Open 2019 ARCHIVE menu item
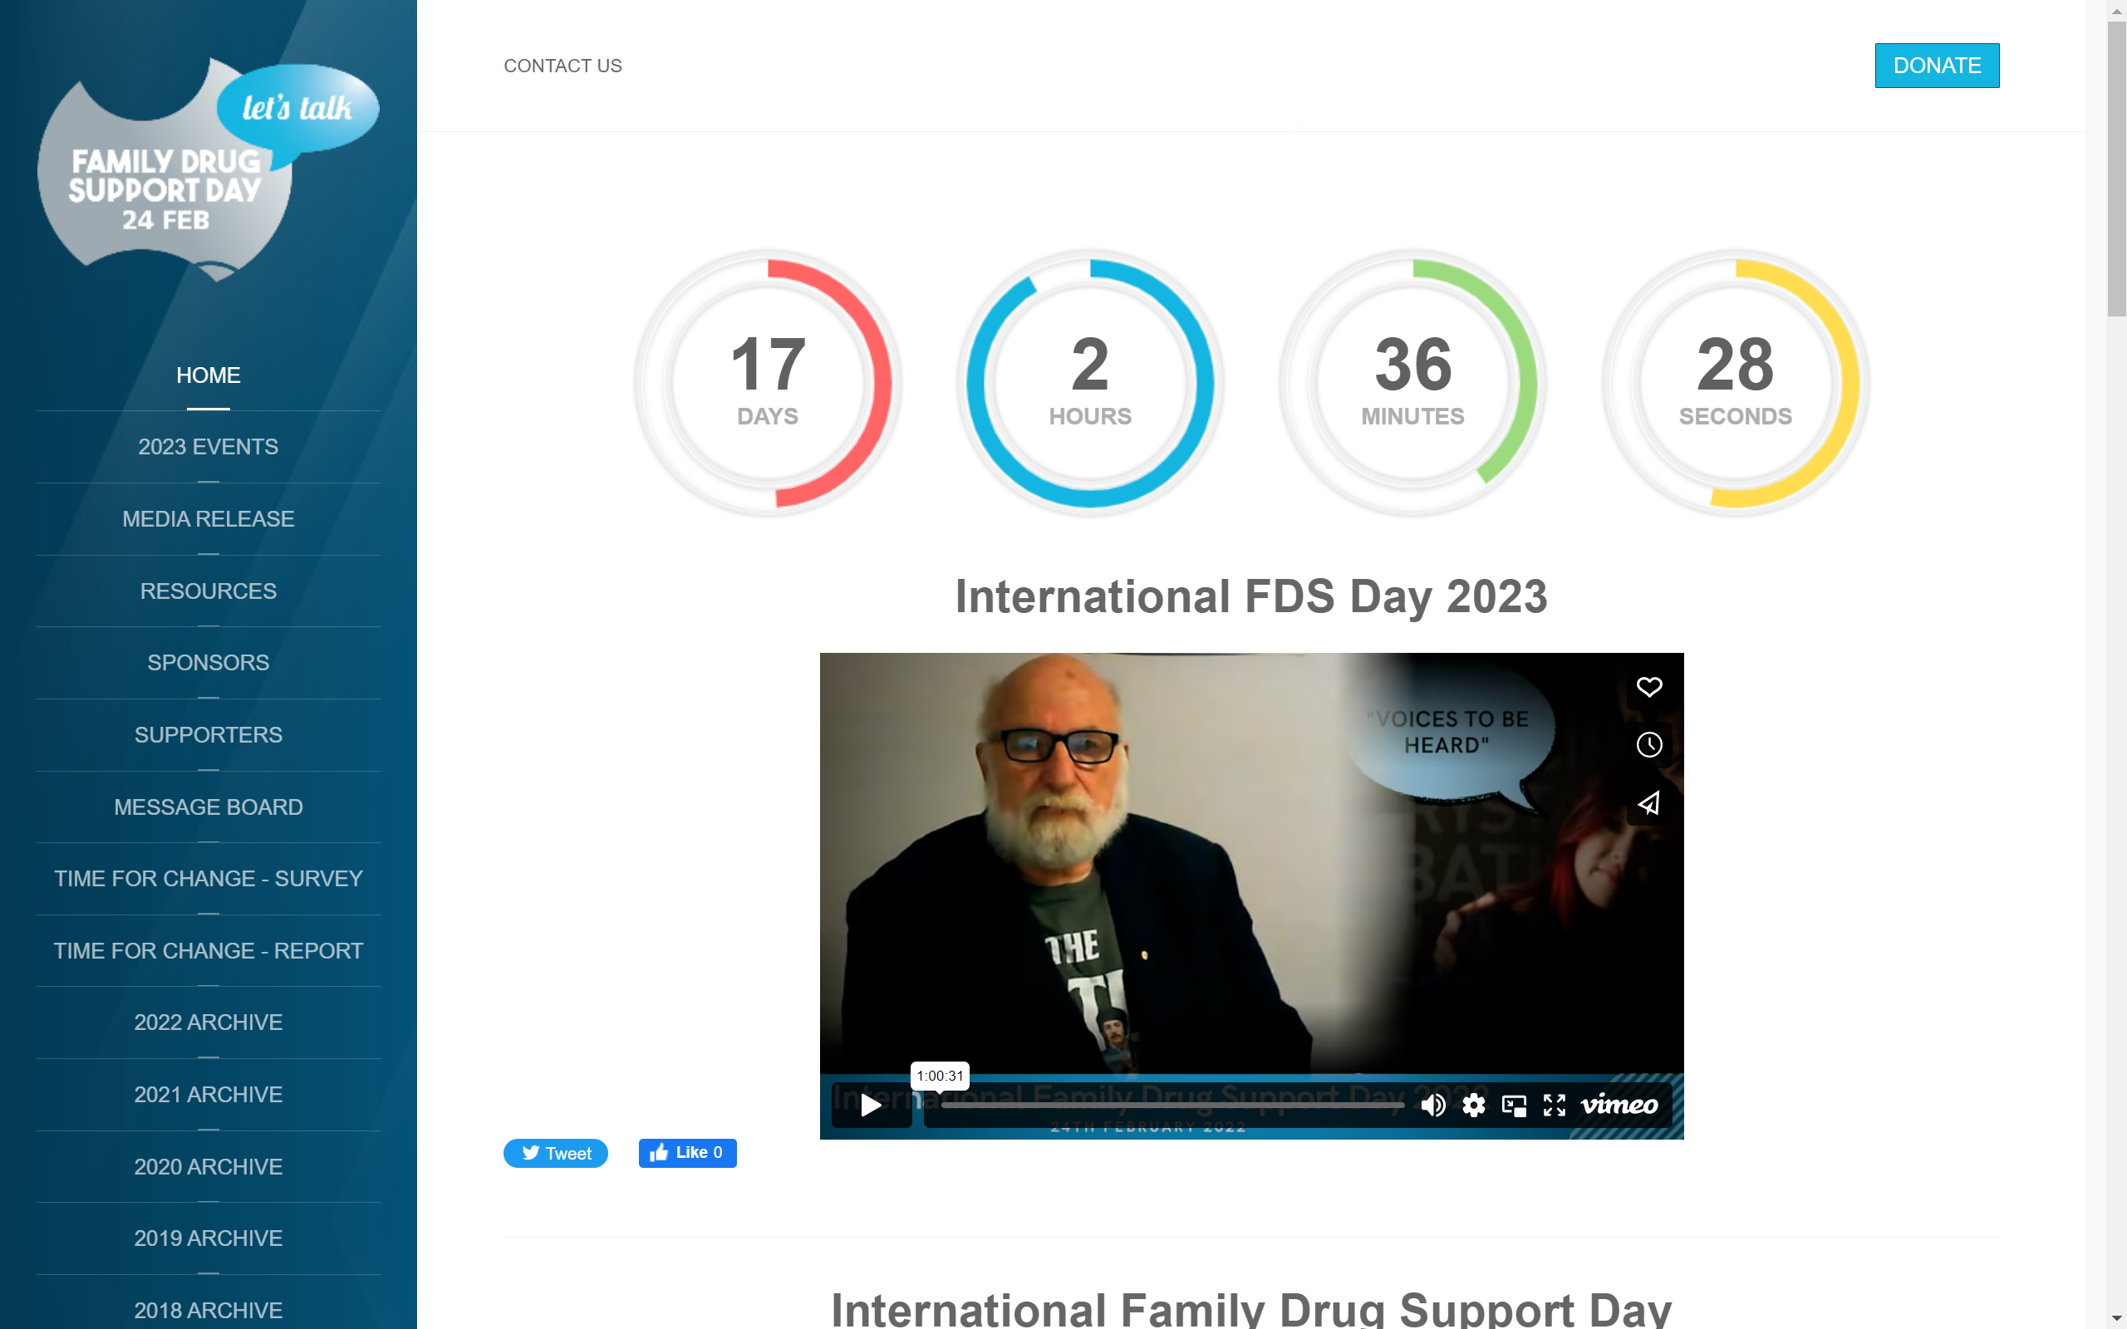This screenshot has height=1329, width=2127. point(209,1238)
